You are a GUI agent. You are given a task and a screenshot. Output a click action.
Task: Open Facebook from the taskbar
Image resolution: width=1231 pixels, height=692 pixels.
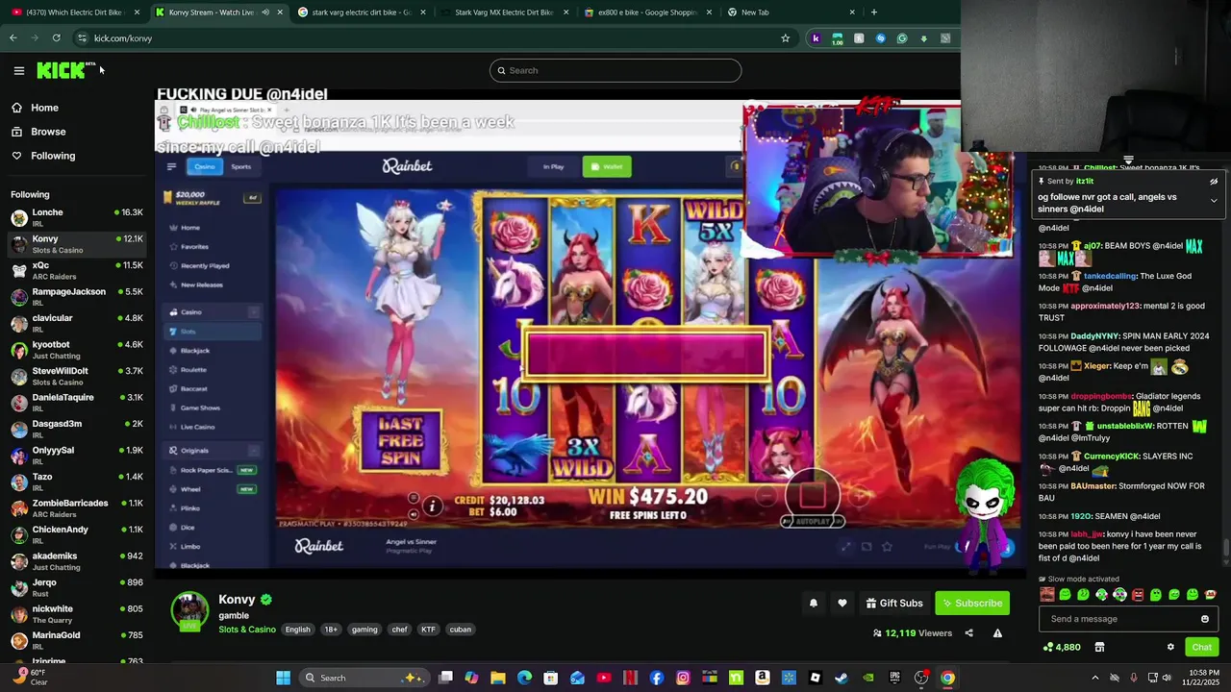pyautogui.click(x=657, y=678)
